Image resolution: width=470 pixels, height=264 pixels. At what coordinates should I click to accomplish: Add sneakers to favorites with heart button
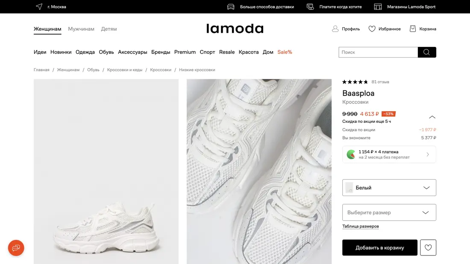pos(428,247)
